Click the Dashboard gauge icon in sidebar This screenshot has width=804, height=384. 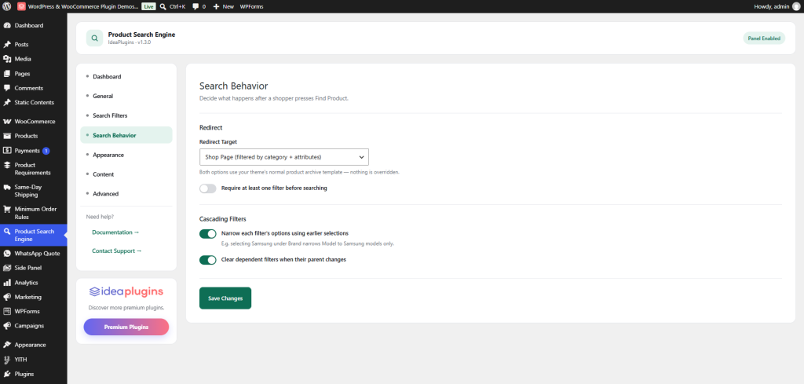[7, 25]
